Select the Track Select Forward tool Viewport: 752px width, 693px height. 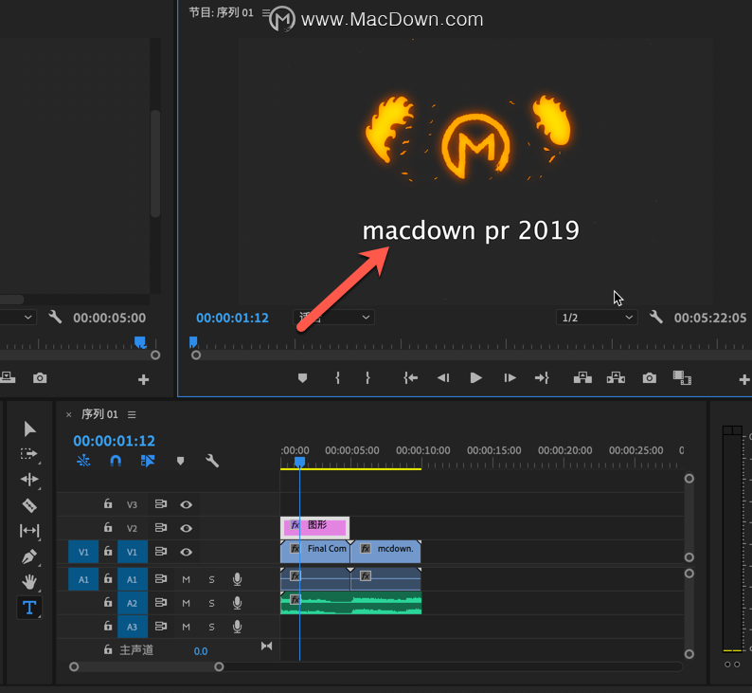point(28,454)
